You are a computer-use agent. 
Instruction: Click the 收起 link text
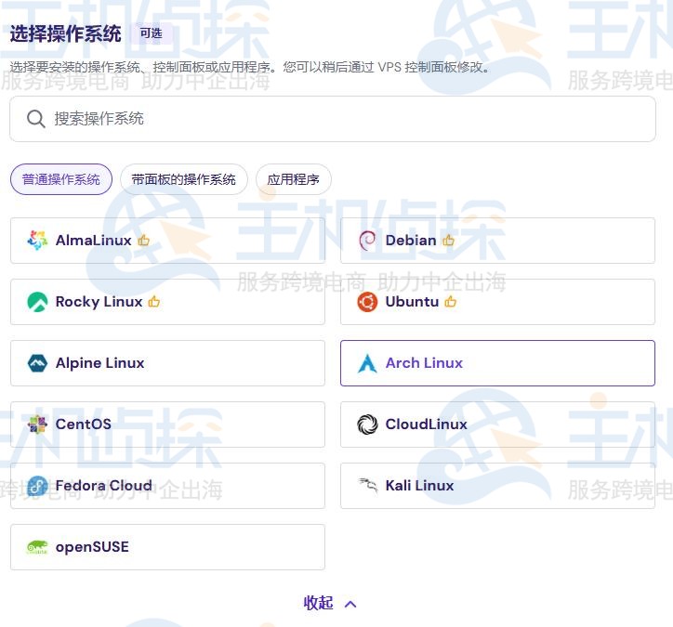(318, 603)
